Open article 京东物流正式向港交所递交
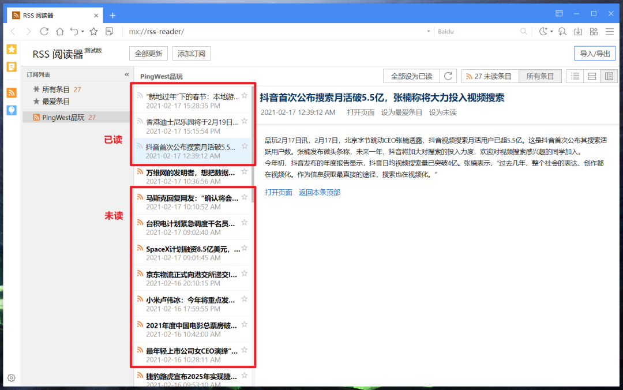Screen dimensions: 623x390 click(192, 274)
